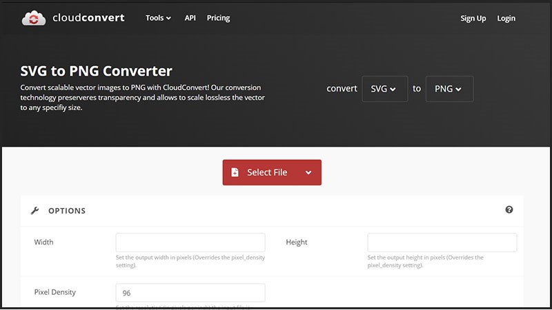The width and height of the screenshot is (552, 310).
Task: Click the SVG to PNG Converter heading
Action: pyautogui.click(x=96, y=71)
